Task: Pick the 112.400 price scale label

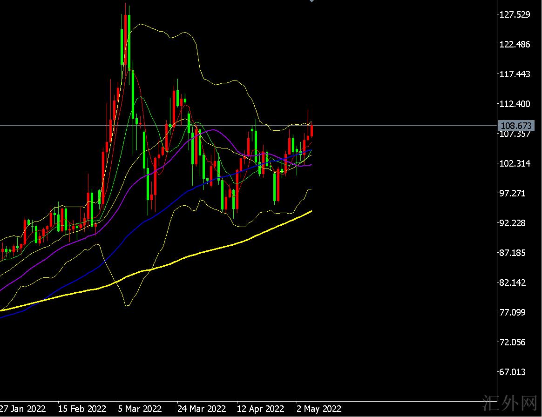Action: click(515, 104)
